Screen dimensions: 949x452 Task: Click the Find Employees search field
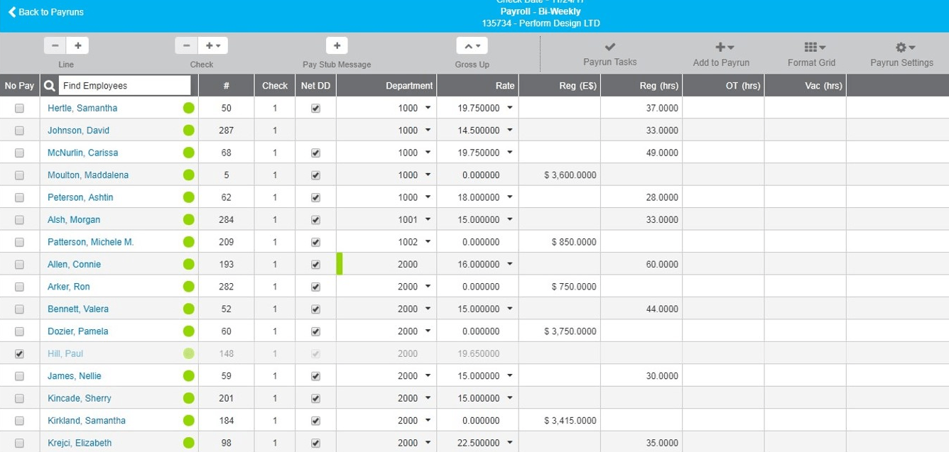pyautogui.click(x=124, y=86)
